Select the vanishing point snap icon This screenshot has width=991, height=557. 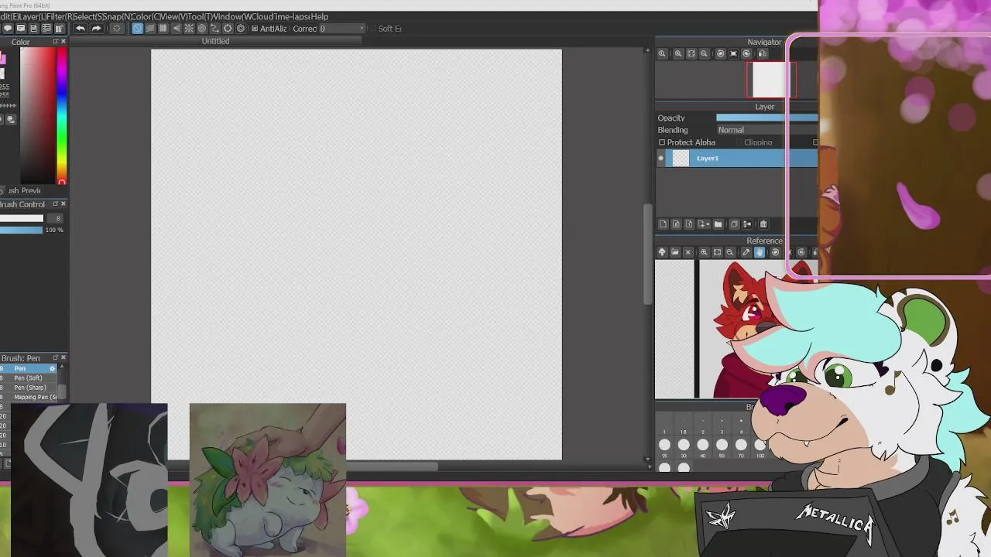tap(177, 29)
